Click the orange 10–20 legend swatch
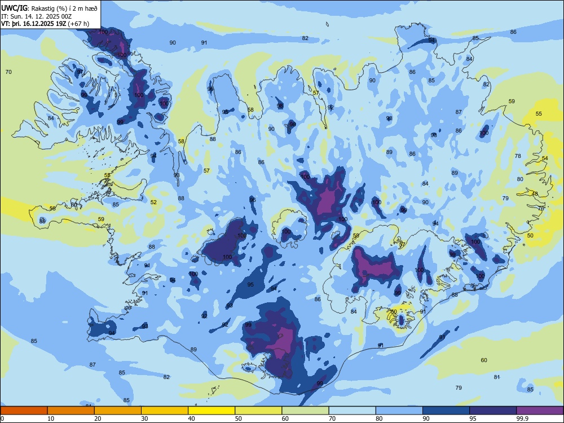564x423 pixels. tap(71, 411)
